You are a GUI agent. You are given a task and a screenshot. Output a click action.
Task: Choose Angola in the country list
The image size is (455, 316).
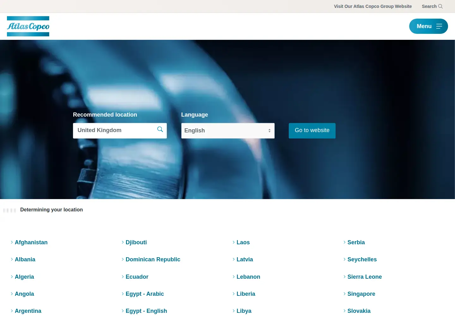(x=24, y=294)
